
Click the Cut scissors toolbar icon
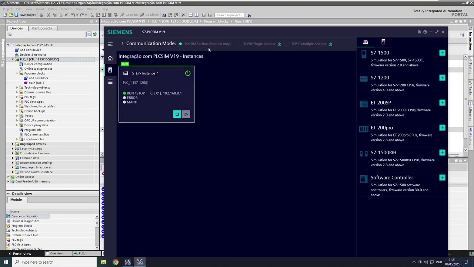point(49,15)
